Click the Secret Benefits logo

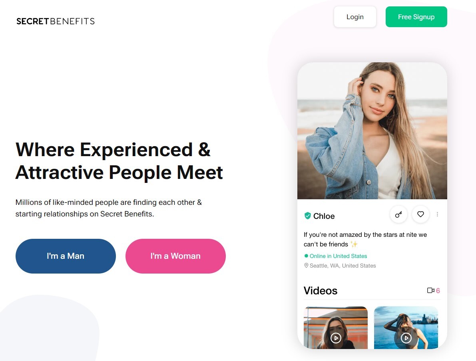coord(56,21)
